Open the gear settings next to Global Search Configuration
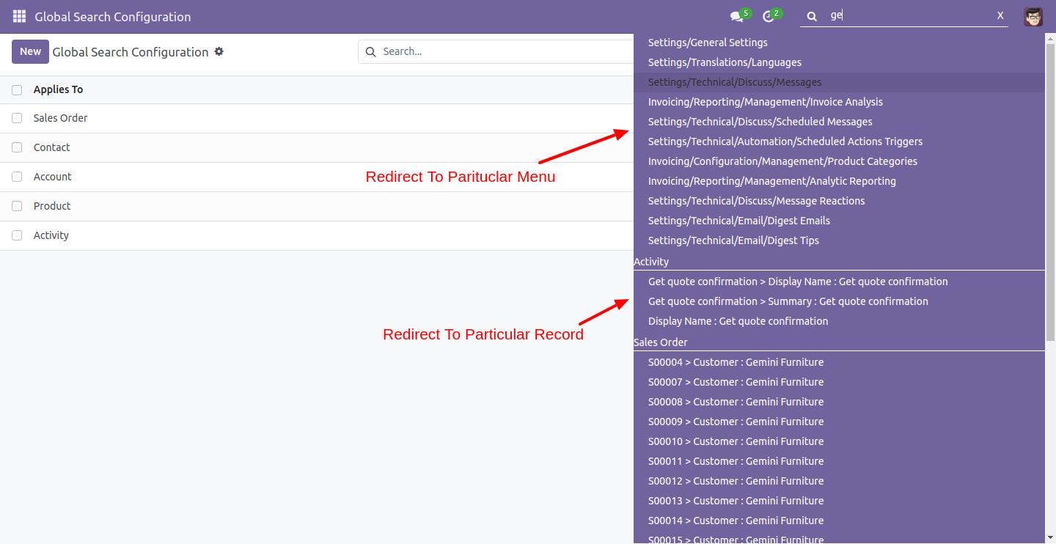This screenshot has width=1056, height=544. 219,51
